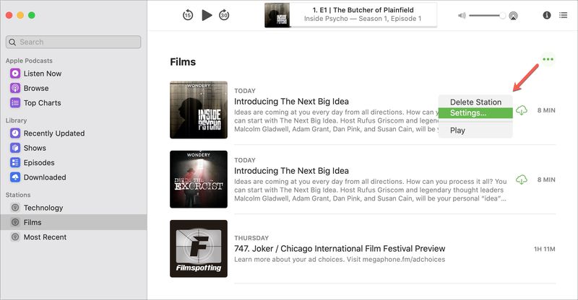Open the first Introducing The Next Big Idea title

[291, 101]
